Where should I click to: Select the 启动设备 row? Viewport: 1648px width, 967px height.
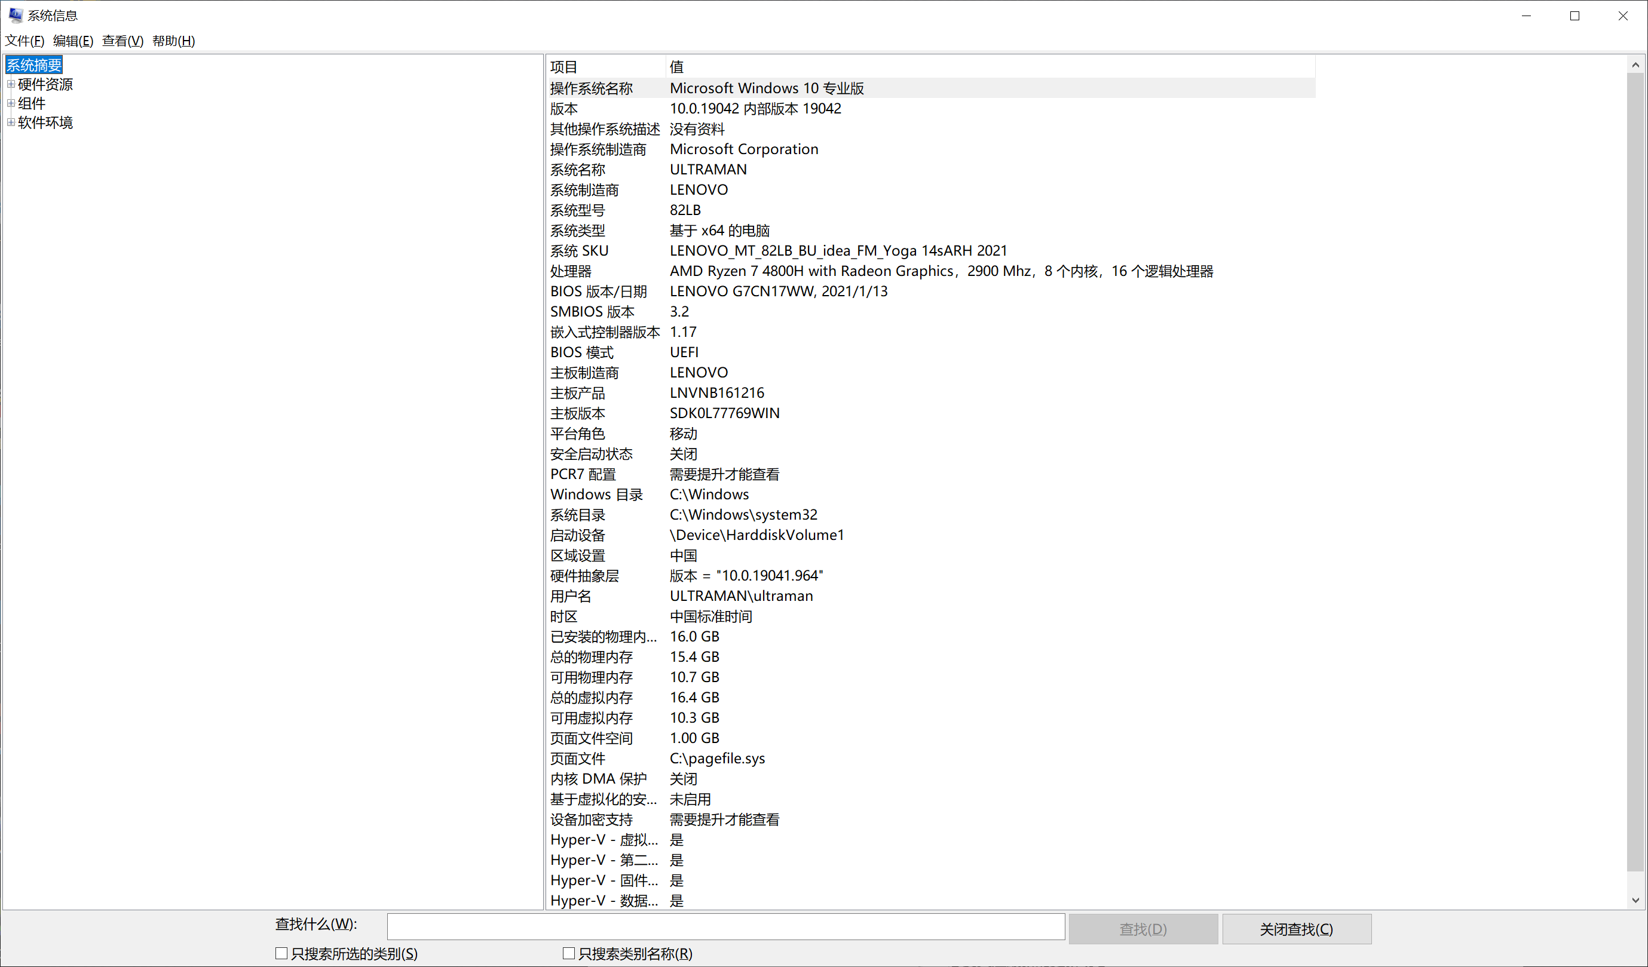click(x=930, y=535)
